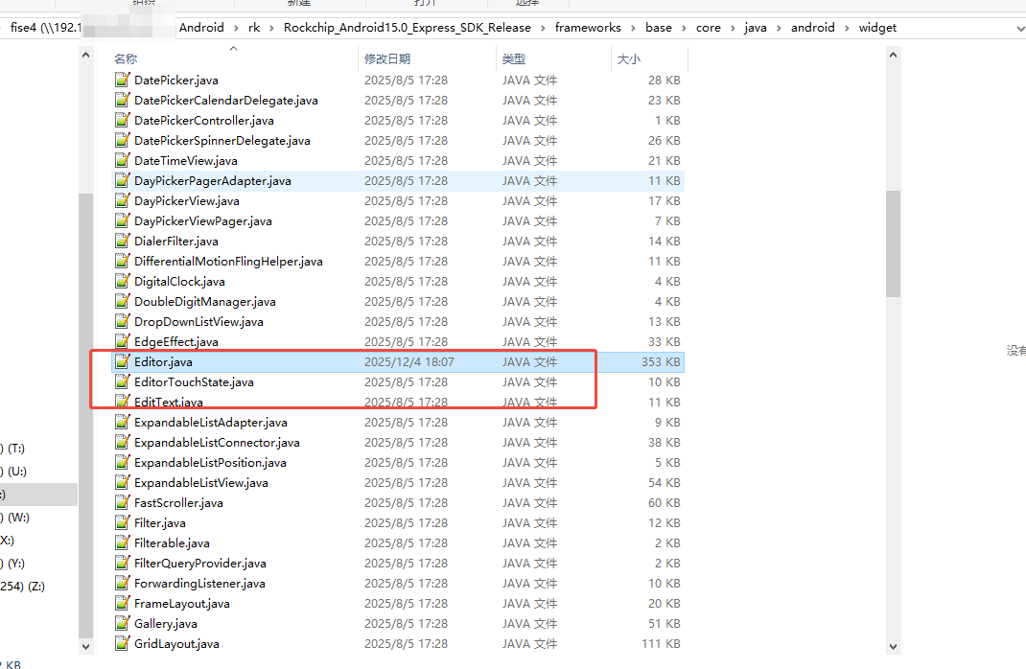1026x669 pixels.
Task: Click the navigation pane scrollbar up arrow
Action: tap(85, 55)
